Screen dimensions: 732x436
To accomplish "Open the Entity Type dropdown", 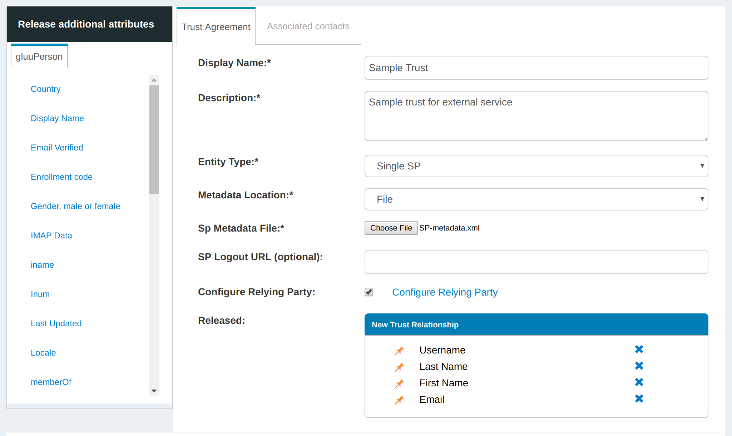I will click(x=536, y=166).
